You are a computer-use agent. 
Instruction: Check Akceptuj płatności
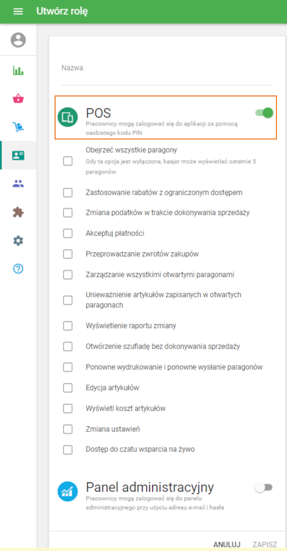pos(68,233)
